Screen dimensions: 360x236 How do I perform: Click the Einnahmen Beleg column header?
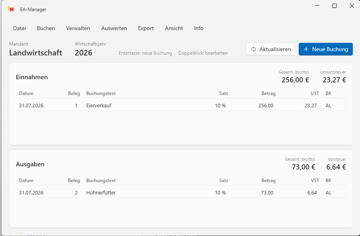click(x=74, y=93)
